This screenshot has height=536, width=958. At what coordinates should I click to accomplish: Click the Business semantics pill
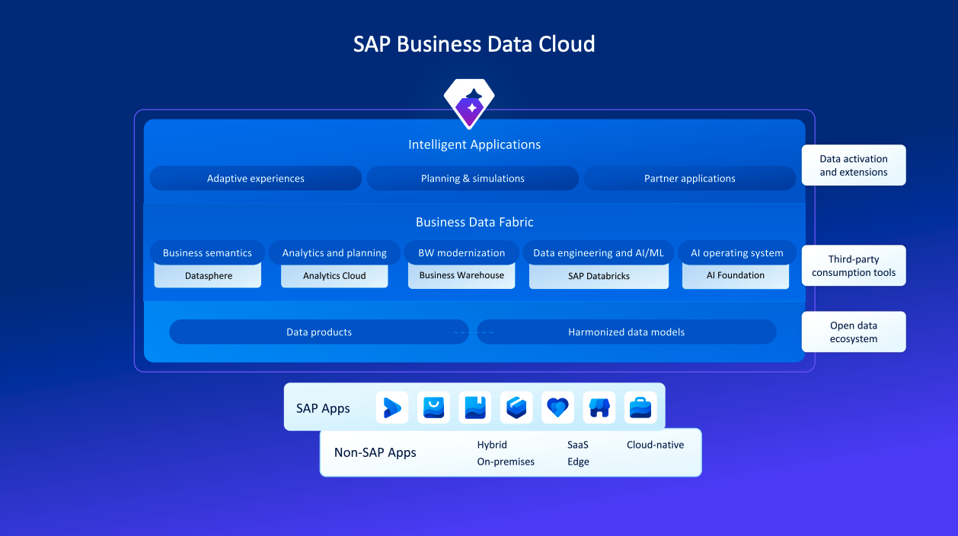[x=207, y=252]
